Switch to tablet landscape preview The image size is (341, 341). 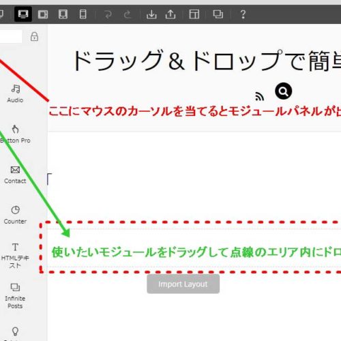tap(43, 14)
